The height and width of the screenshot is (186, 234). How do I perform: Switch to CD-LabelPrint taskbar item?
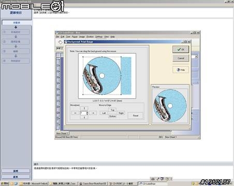(x=153, y=183)
